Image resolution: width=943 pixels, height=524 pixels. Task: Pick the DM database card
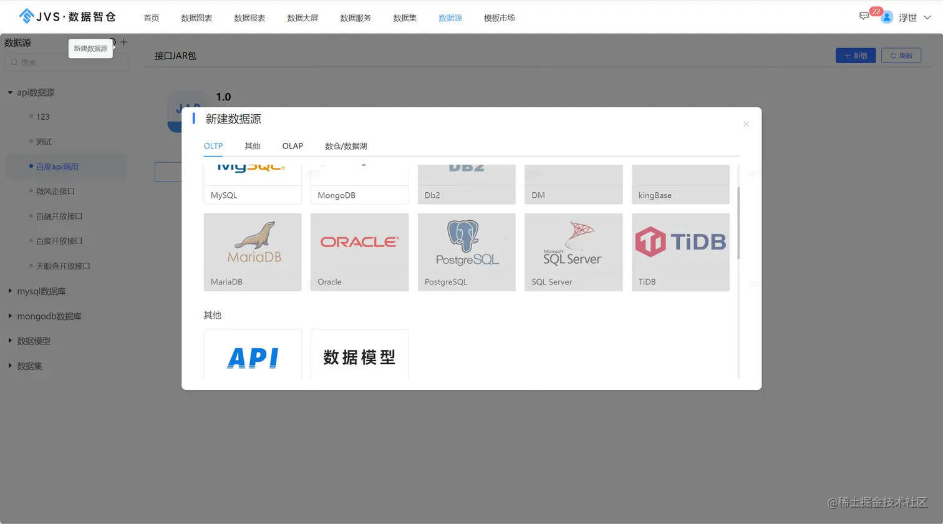(573, 184)
